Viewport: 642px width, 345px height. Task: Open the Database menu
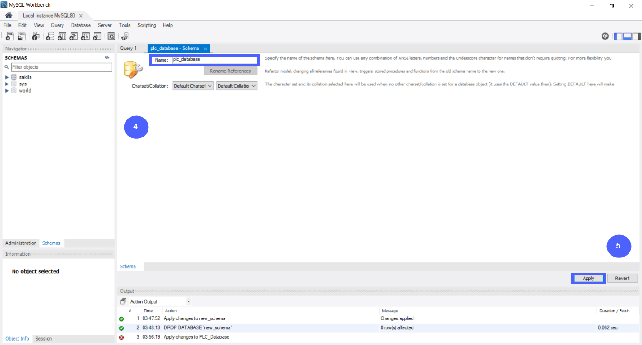pyautogui.click(x=81, y=25)
